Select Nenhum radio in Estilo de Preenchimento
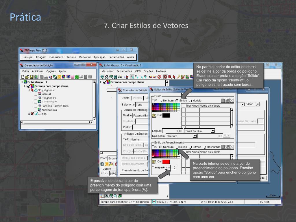 pyautogui.click(x=161, y=147)
